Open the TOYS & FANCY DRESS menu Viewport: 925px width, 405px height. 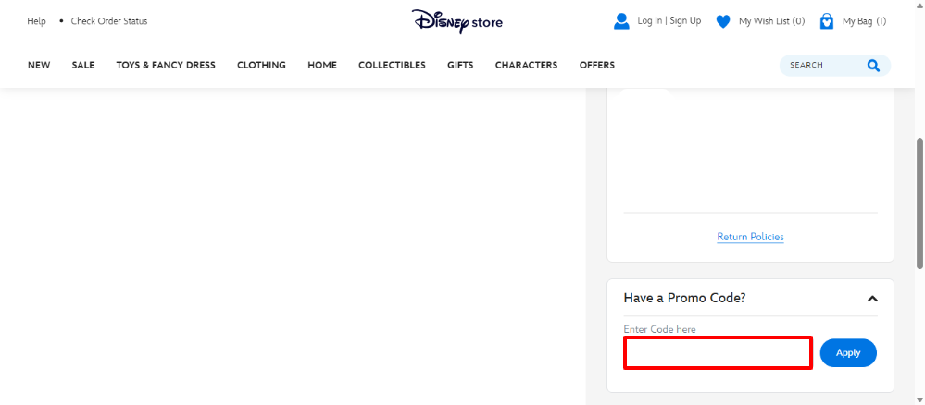pos(166,66)
